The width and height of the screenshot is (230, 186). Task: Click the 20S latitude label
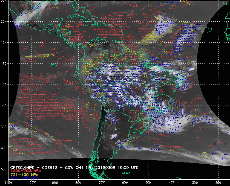pyautogui.click(x=4, y=106)
